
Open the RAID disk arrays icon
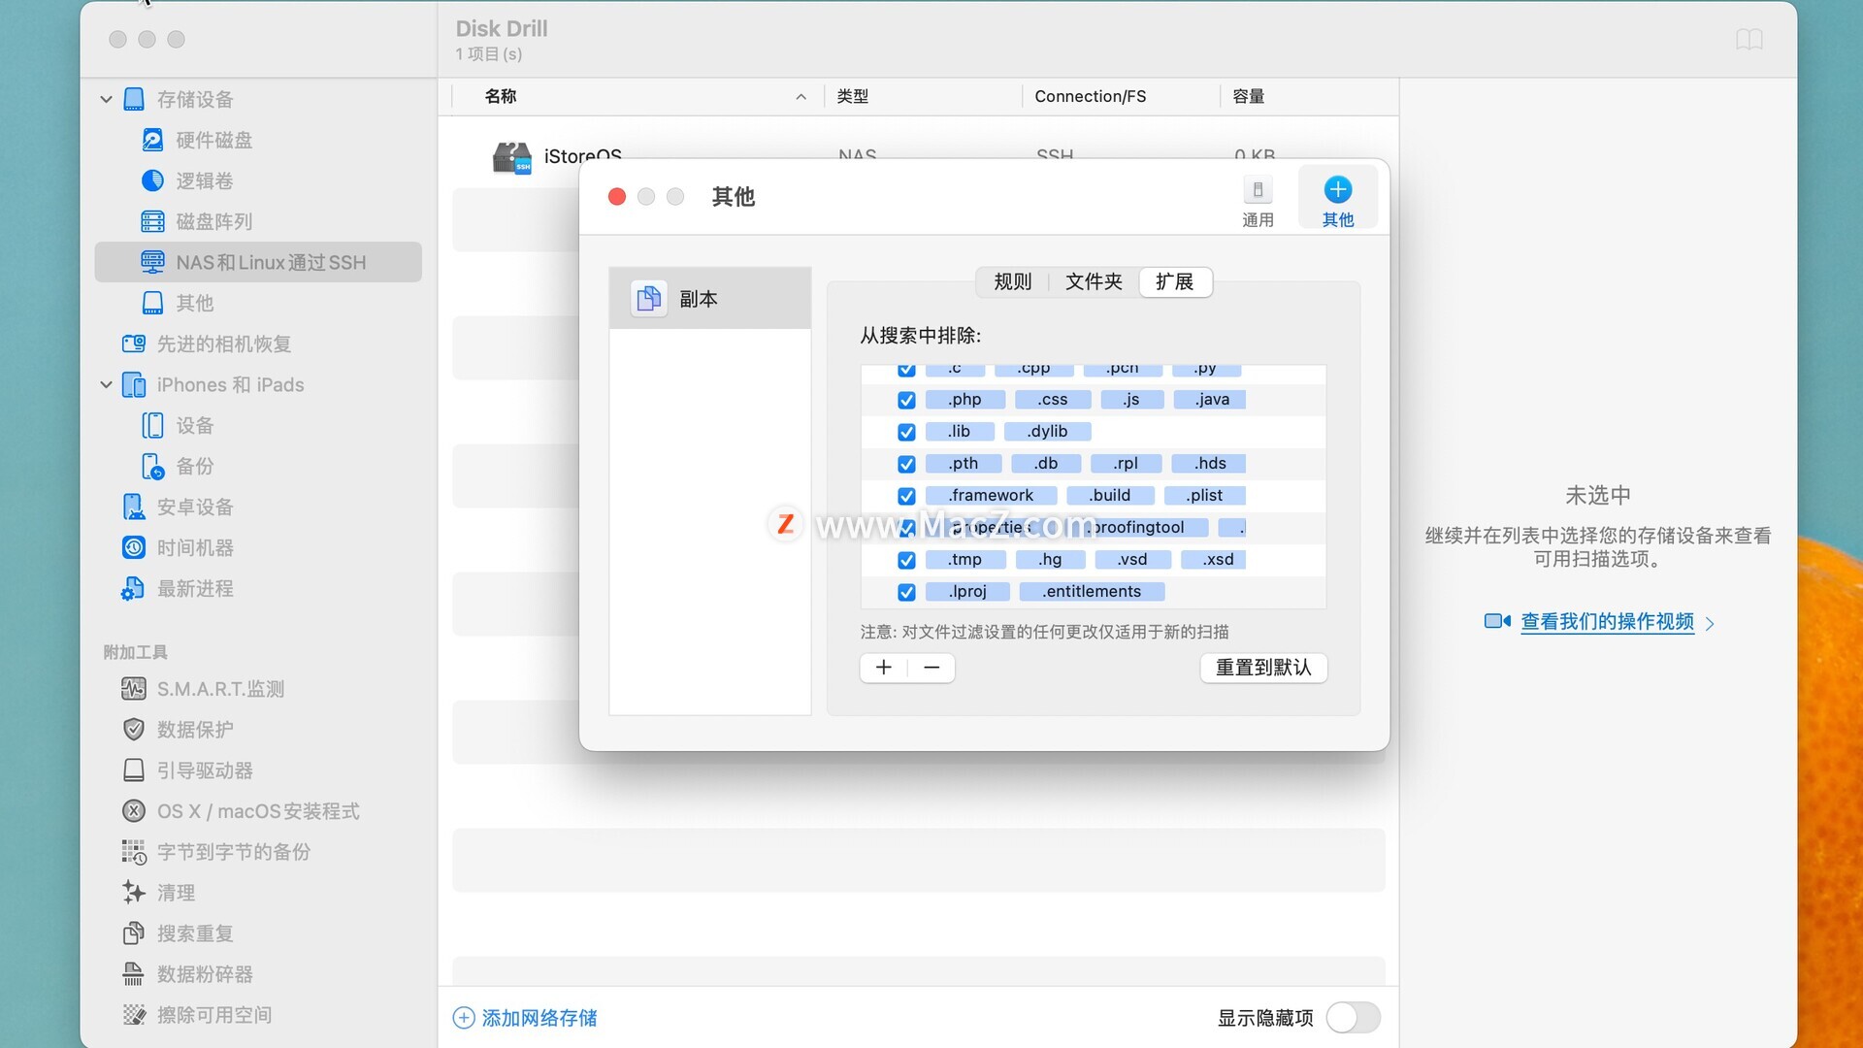[x=152, y=221]
